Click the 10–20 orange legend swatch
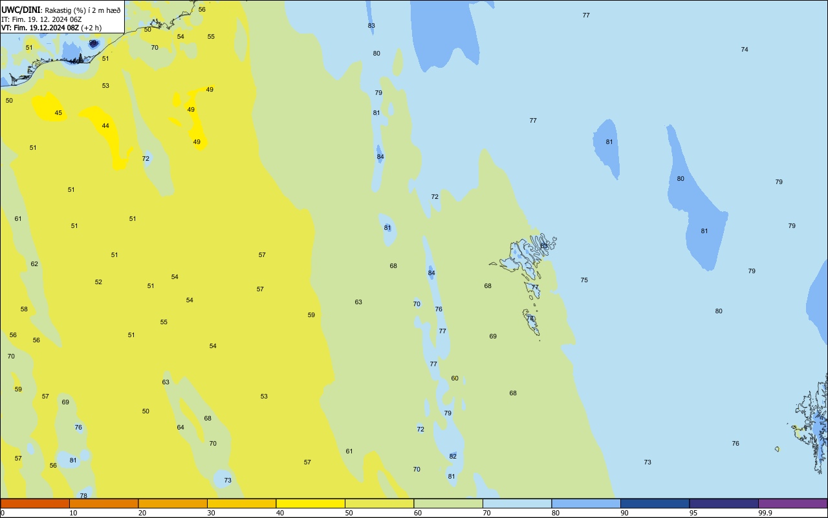Viewport: 828px width, 518px height. click(104, 503)
